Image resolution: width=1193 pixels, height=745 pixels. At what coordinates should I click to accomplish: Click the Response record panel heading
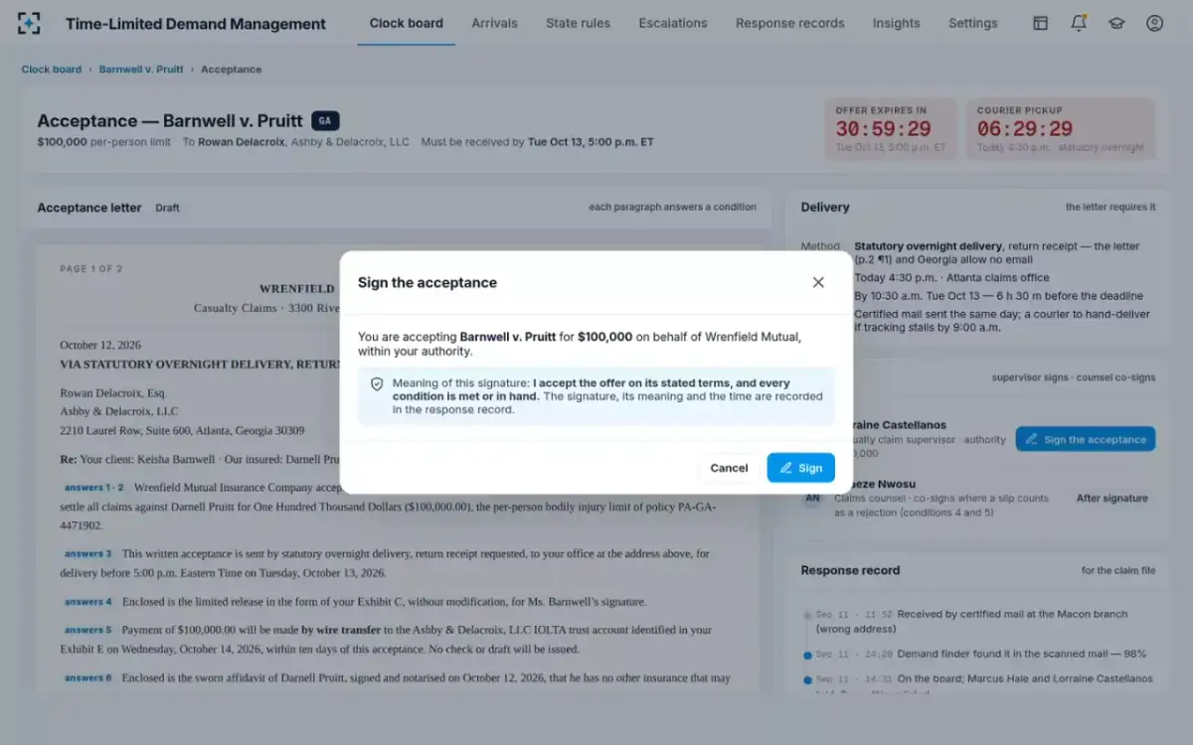(x=850, y=570)
